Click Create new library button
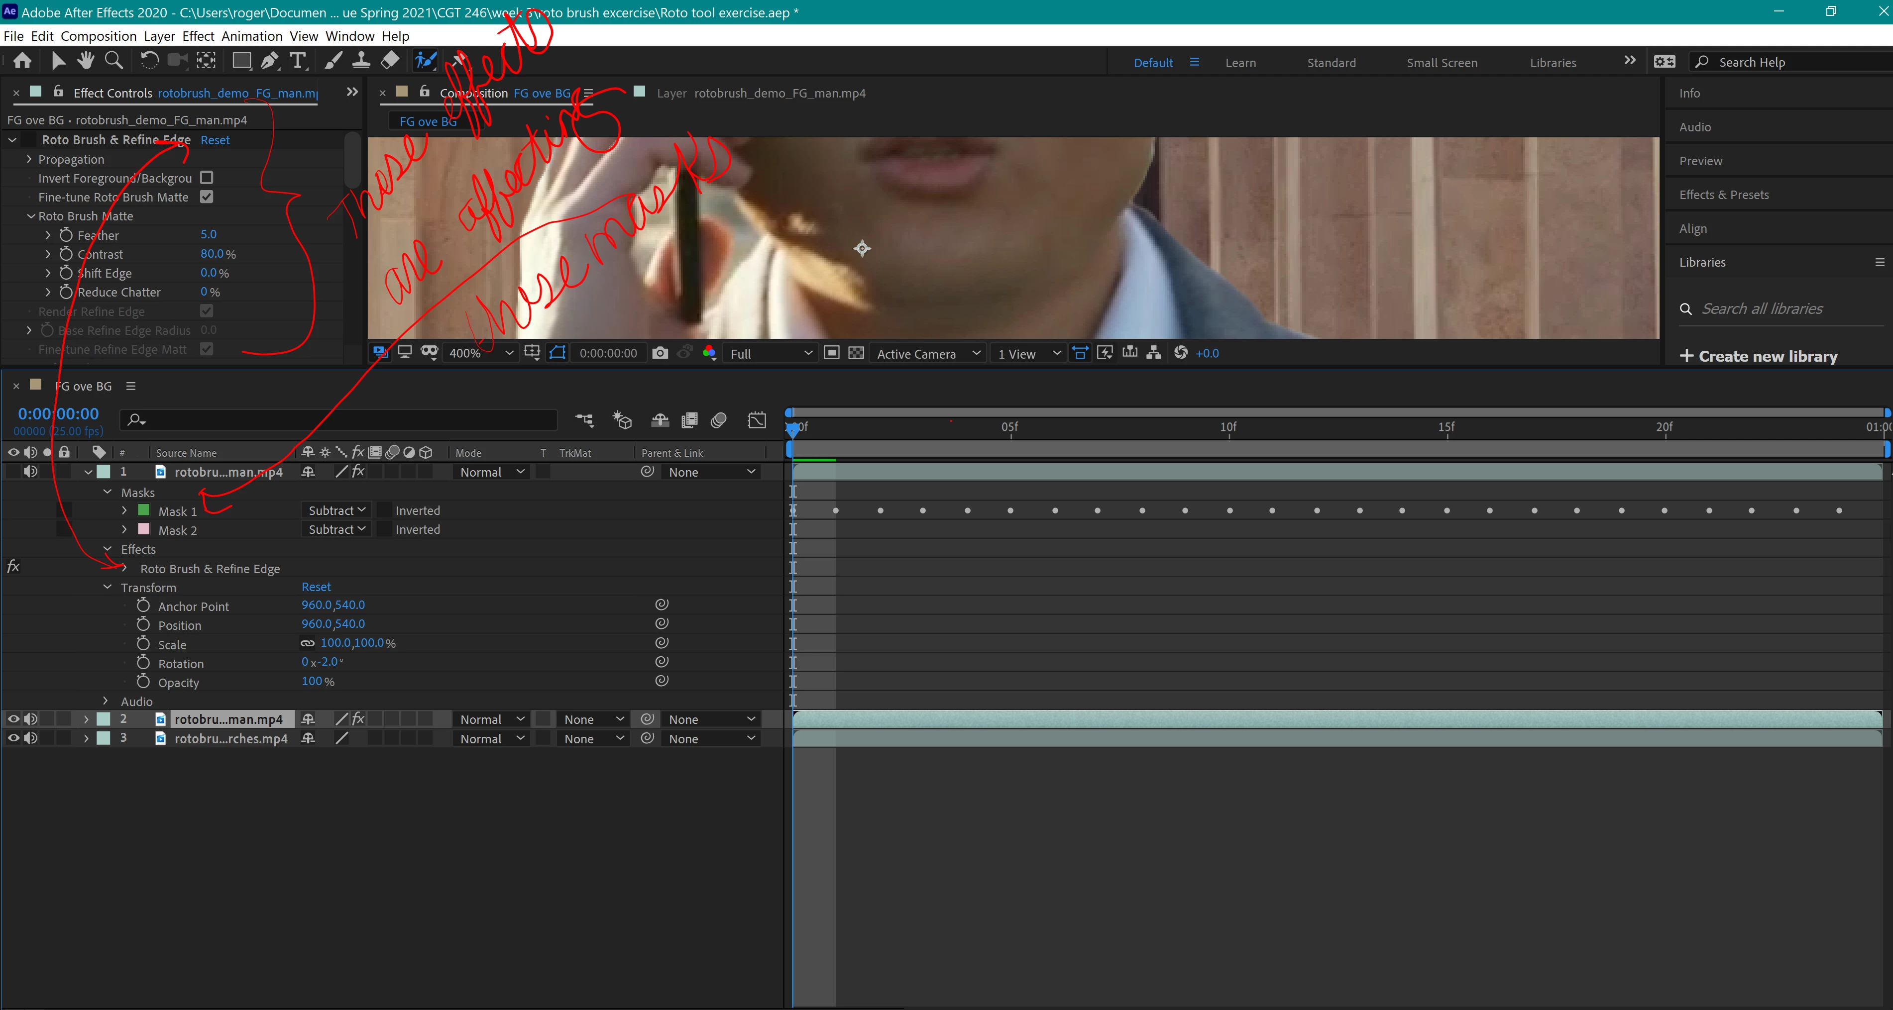The image size is (1893, 1010). [1759, 356]
